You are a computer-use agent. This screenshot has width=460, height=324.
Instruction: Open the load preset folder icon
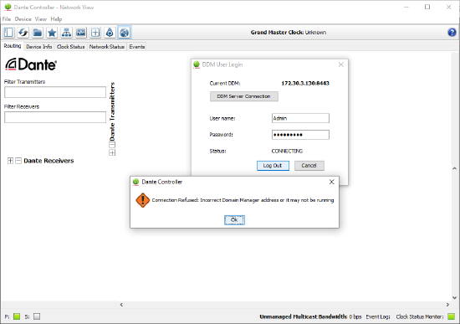38,33
